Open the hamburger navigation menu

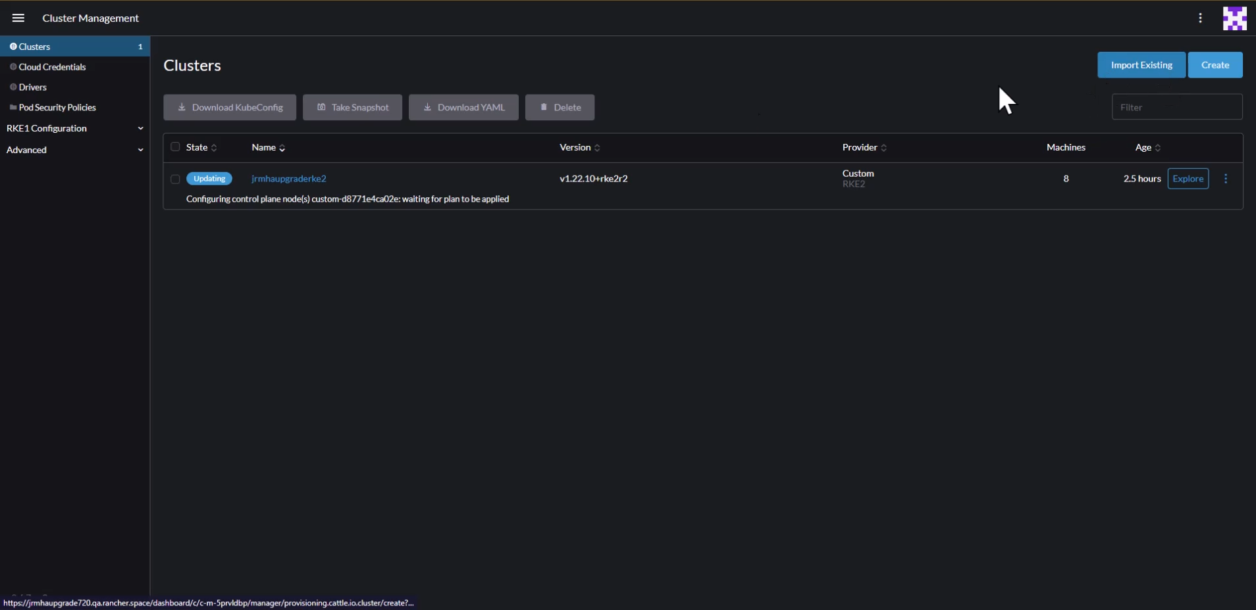coord(17,18)
